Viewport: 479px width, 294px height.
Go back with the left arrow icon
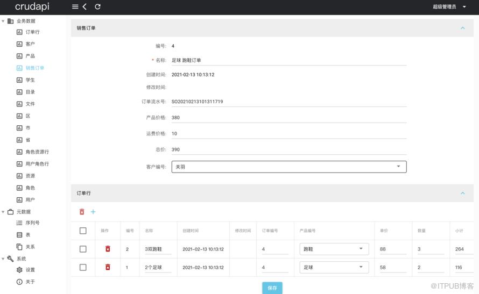coord(84,6)
